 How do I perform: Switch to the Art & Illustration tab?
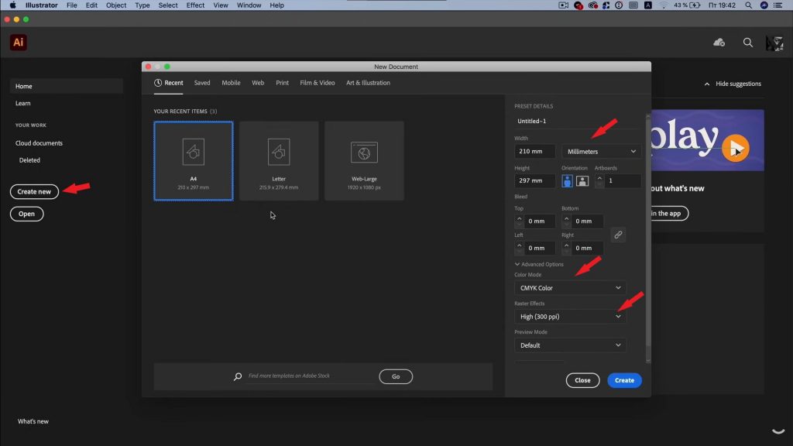pyautogui.click(x=368, y=83)
